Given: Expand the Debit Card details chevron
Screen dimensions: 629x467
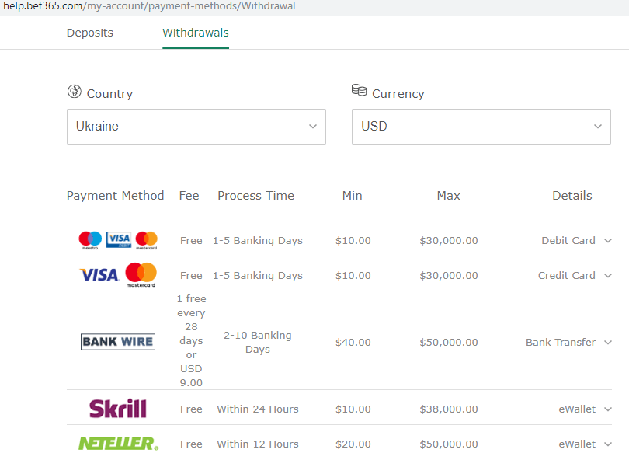Looking at the screenshot, I should 608,241.
